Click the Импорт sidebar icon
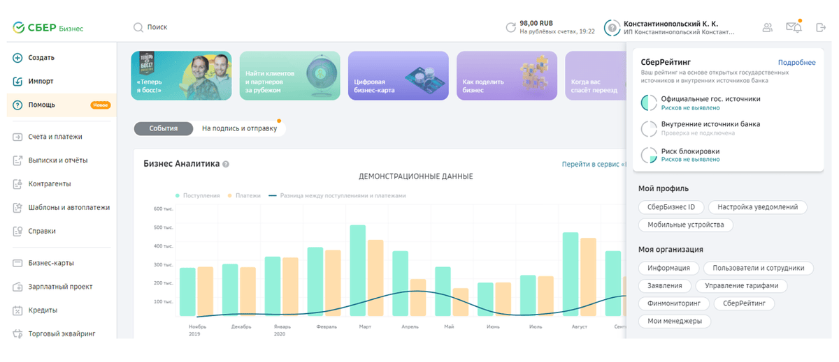The image size is (839, 362). click(x=17, y=82)
